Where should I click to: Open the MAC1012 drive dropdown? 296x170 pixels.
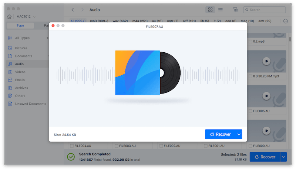click(26, 17)
